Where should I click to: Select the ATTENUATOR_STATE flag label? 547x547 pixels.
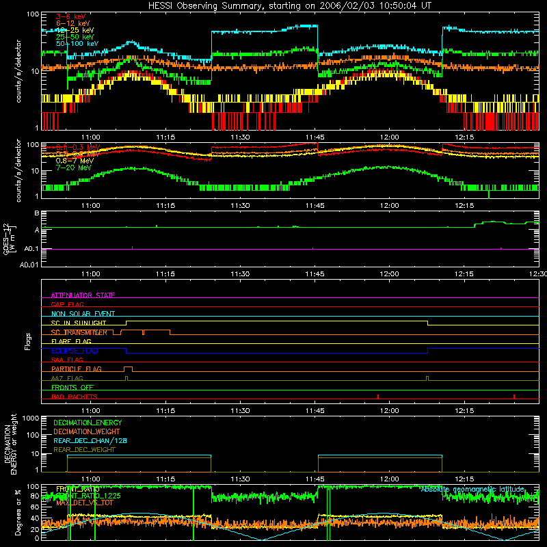[83, 295]
